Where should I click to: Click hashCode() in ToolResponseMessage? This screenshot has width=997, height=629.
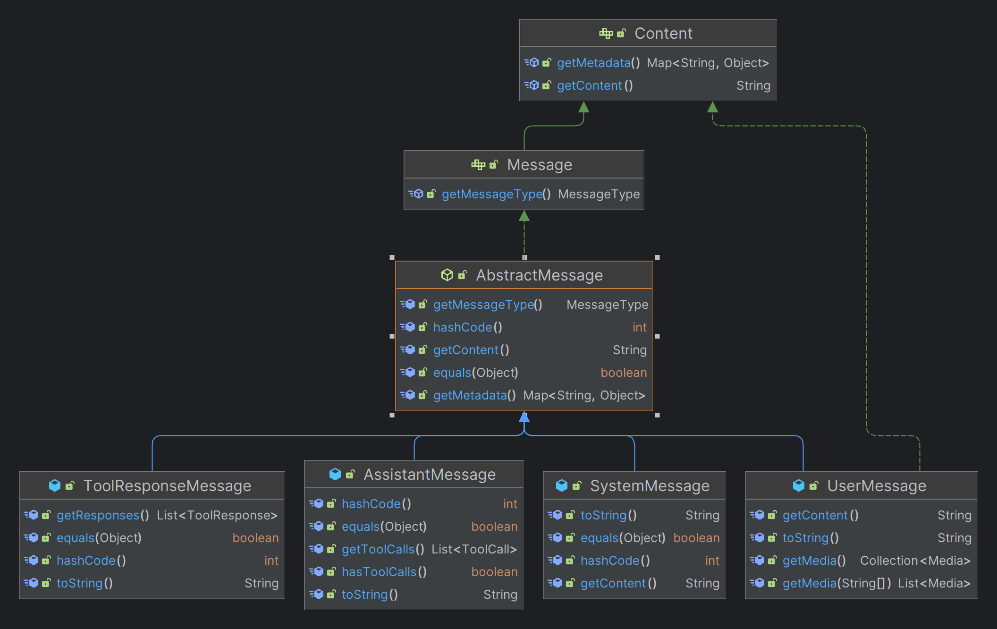click(91, 561)
